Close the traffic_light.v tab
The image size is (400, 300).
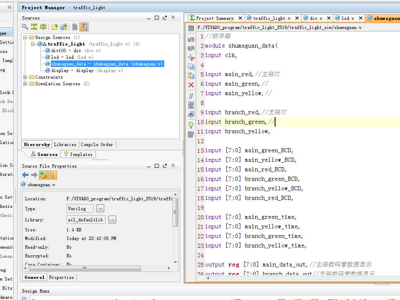pos(297,18)
